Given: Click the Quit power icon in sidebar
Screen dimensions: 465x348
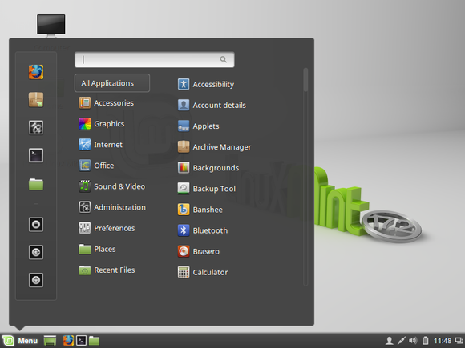Looking at the screenshot, I should [x=36, y=280].
